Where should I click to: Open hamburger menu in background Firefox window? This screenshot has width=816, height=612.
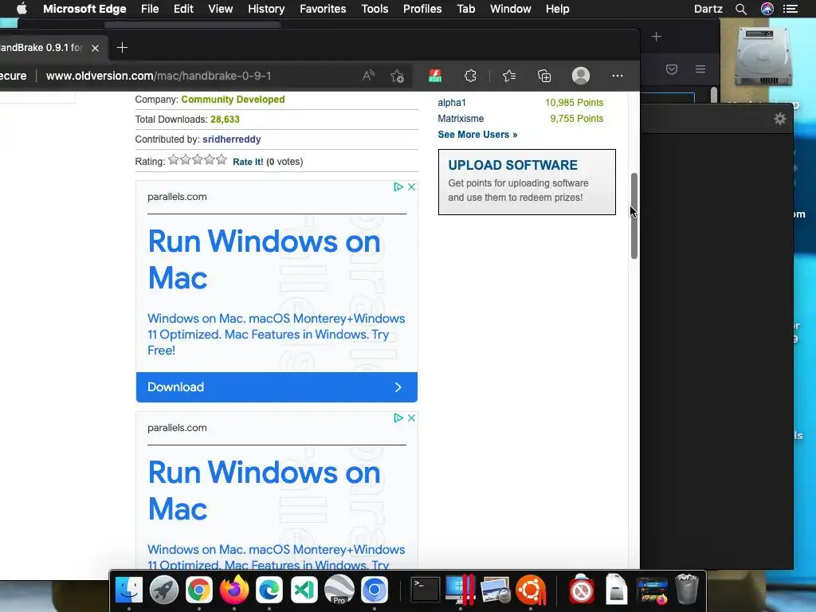tap(700, 69)
